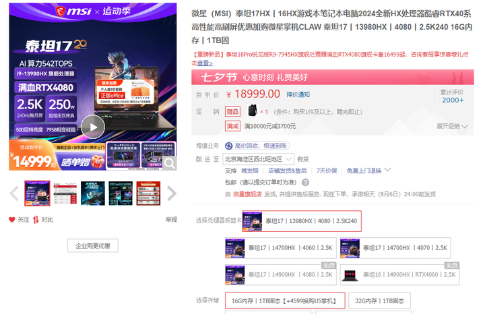Image resolution: width=485 pixels, height=314 pixels.
Task: Select the second product thumbnail
Action: tap(65, 193)
